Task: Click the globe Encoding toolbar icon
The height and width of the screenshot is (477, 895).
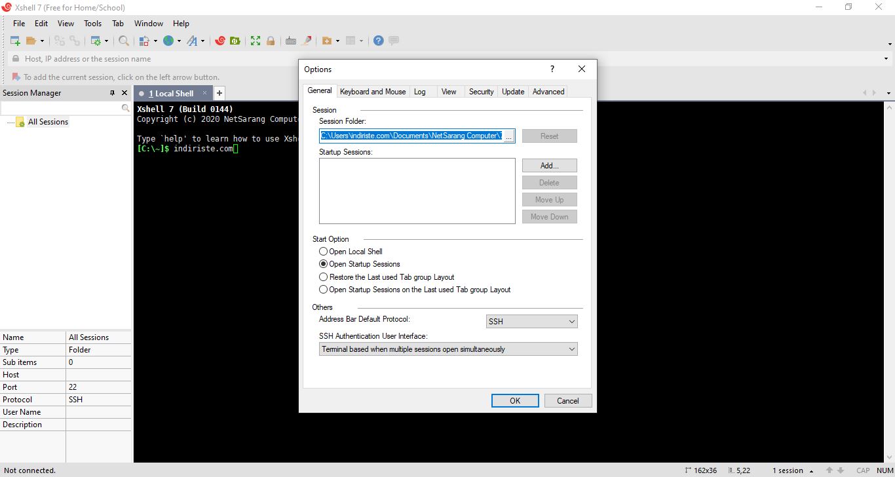Action: (x=168, y=41)
